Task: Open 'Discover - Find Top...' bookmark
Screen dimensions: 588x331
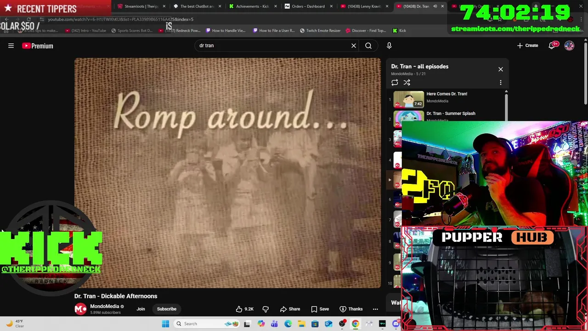Action: (x=366, y=31)
